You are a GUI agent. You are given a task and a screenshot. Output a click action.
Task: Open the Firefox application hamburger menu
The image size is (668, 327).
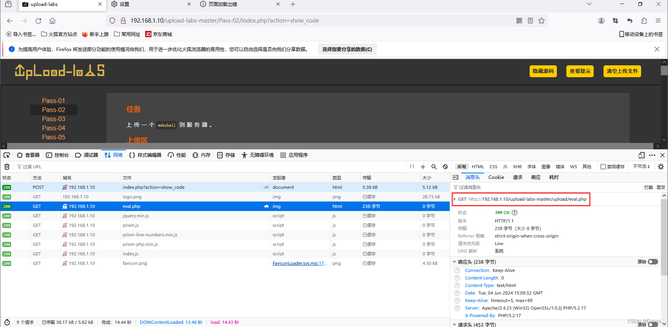click(x=658, y=21)
